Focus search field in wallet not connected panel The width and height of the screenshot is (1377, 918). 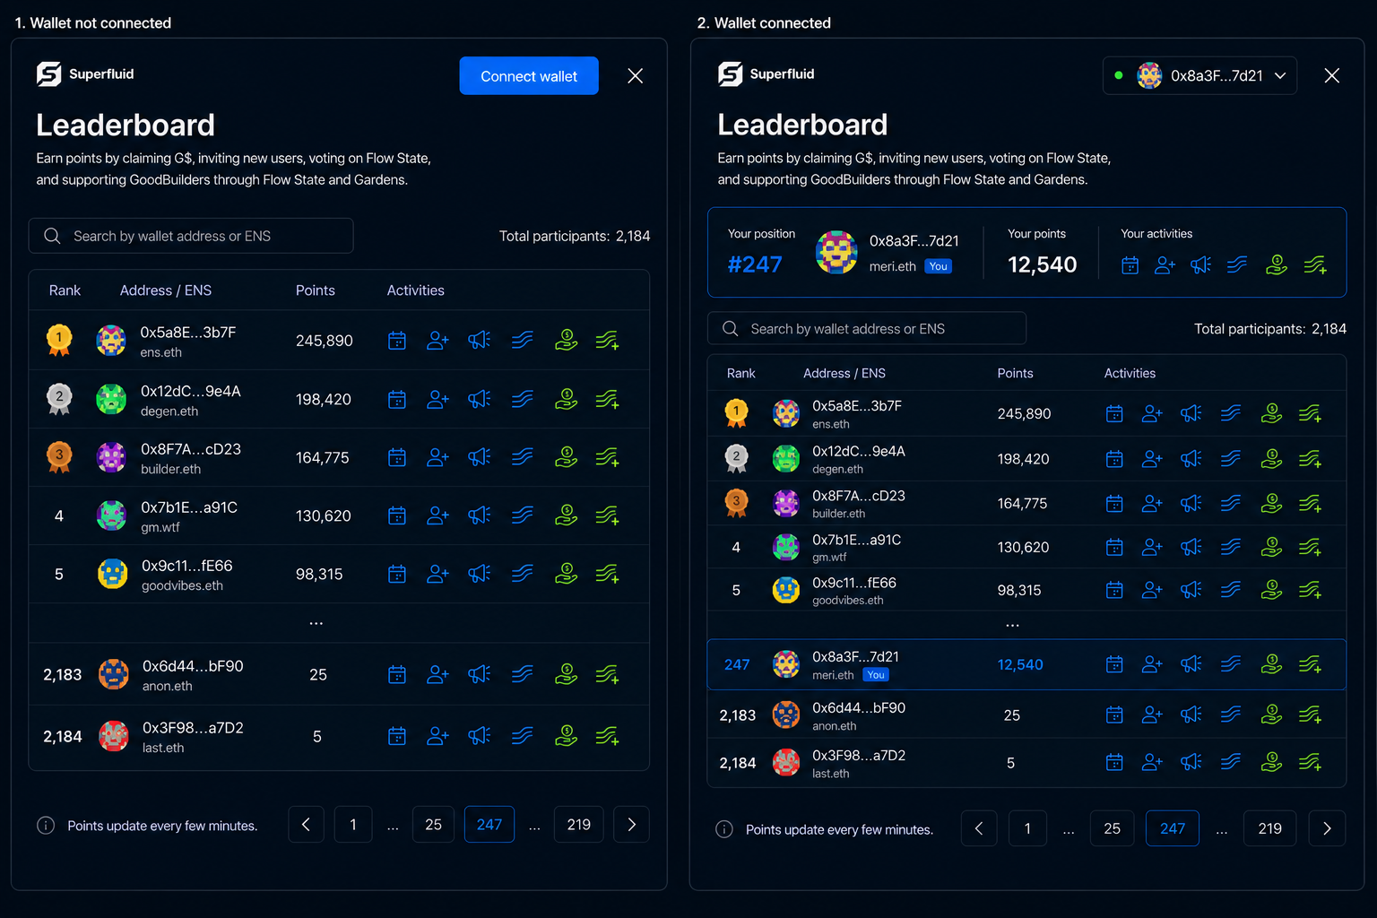tap(191, 236)
